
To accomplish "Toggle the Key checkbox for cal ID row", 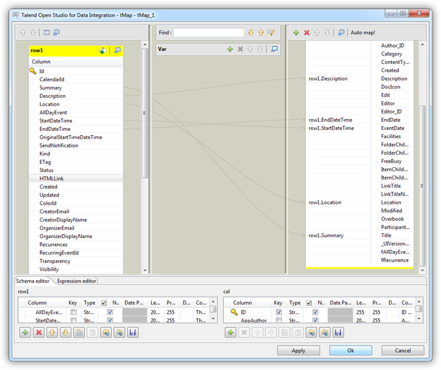I will [278, 313].
